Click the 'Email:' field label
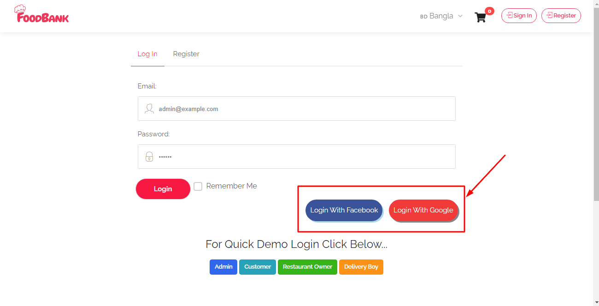 (x=147, y=86)
